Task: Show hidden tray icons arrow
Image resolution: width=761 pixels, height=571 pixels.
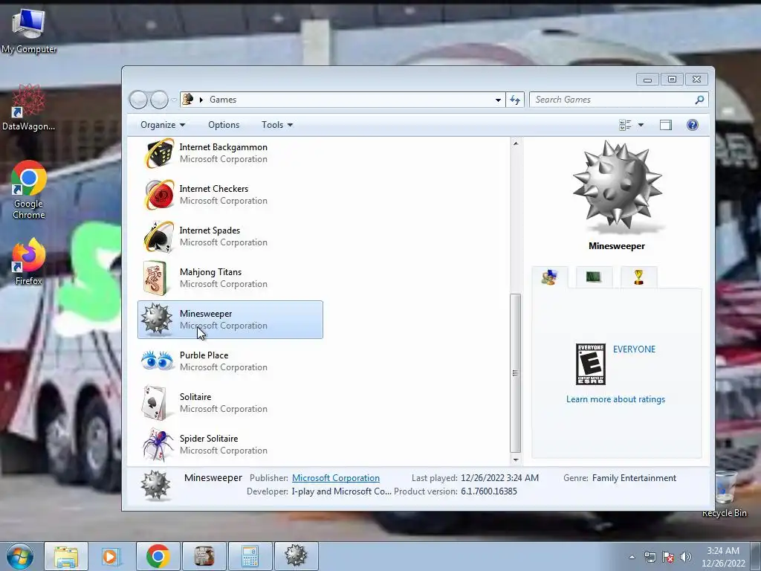Action: 632,557
